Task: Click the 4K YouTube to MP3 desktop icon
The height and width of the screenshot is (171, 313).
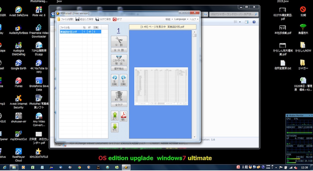Action: tap(39, 66)
